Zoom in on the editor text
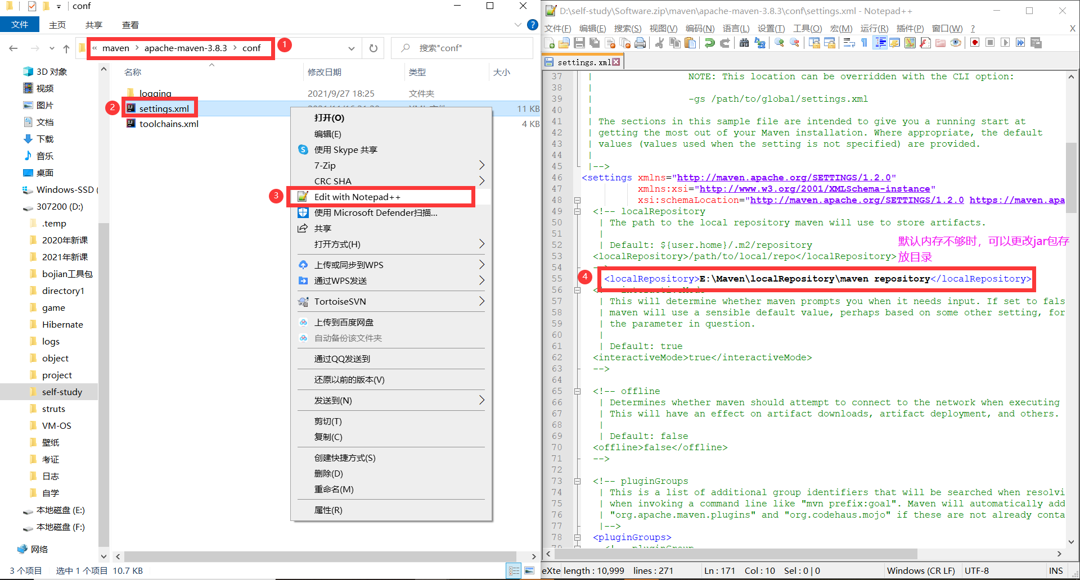 pos(779,43)
